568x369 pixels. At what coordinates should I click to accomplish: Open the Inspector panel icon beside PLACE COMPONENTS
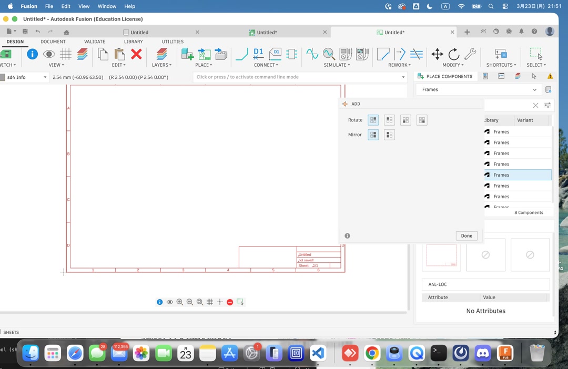(485, 76)
